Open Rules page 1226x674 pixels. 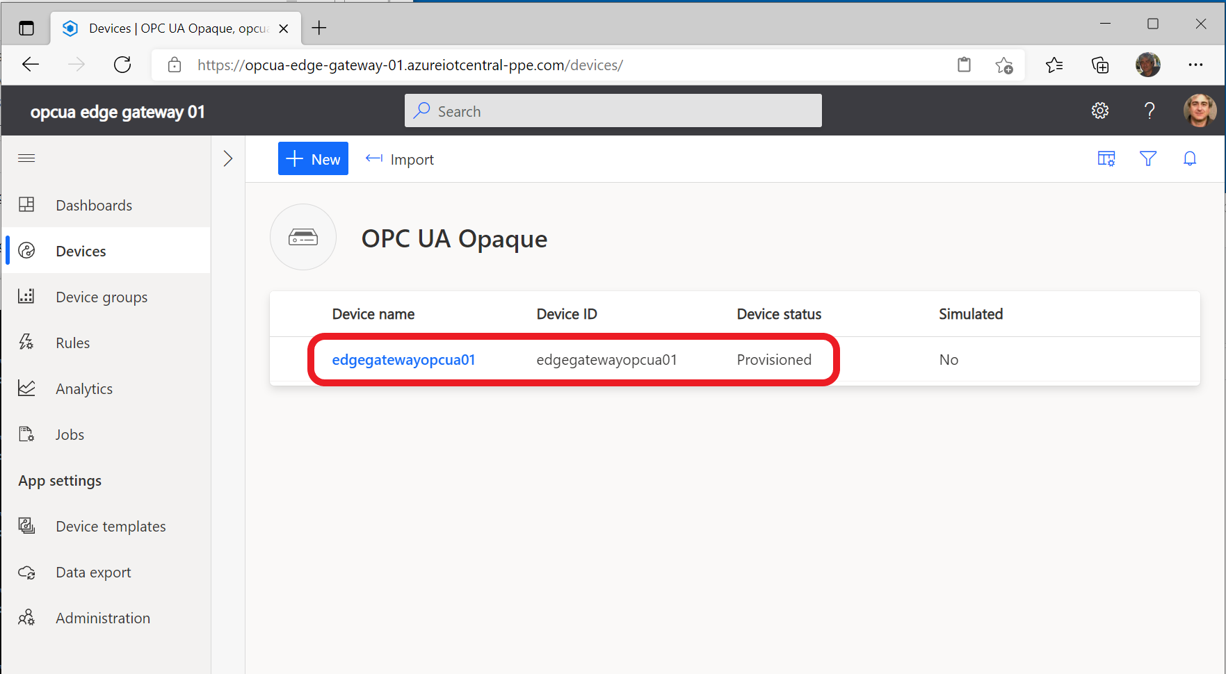106,343
